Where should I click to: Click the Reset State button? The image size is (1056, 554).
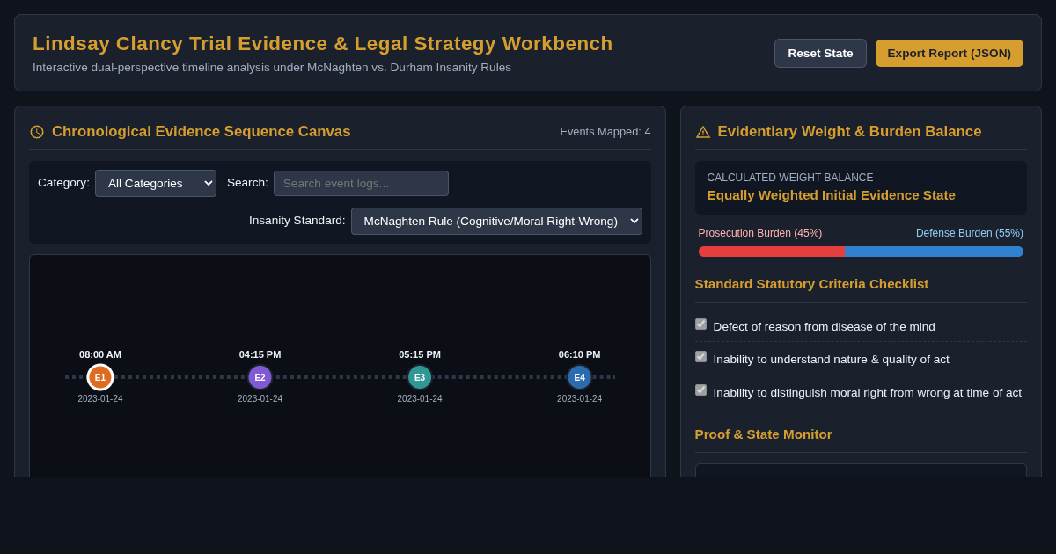820,53
